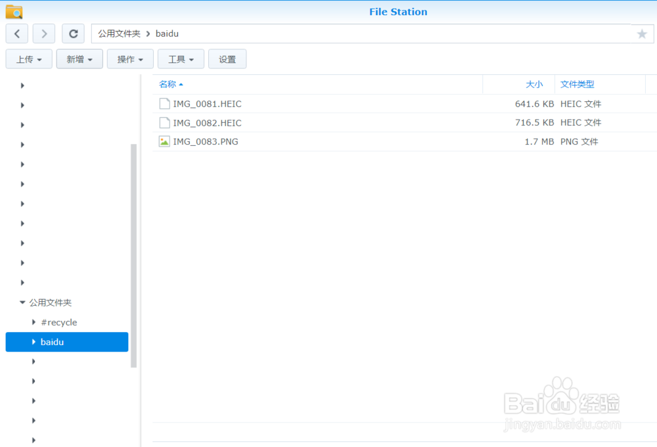Screen dimensions: 657x447
Task: Select file IMG_0082.HEIC
Action: point(208,123)
